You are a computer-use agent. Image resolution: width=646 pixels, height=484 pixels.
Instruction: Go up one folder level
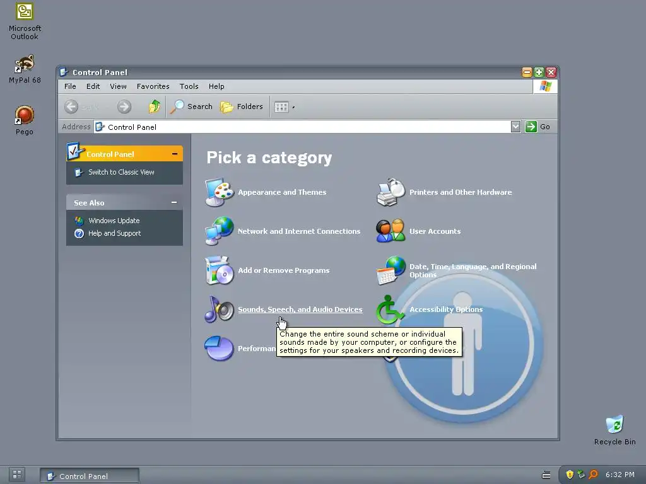coord(155,107)
